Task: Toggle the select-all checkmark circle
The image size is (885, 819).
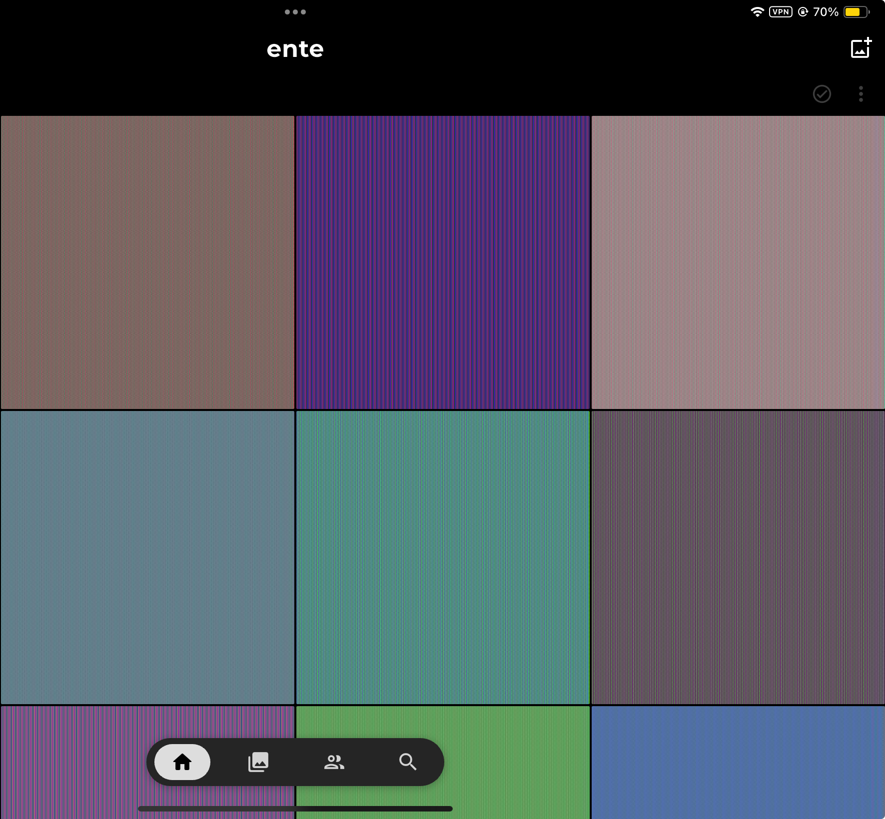Action: click(x=822, y=94)
